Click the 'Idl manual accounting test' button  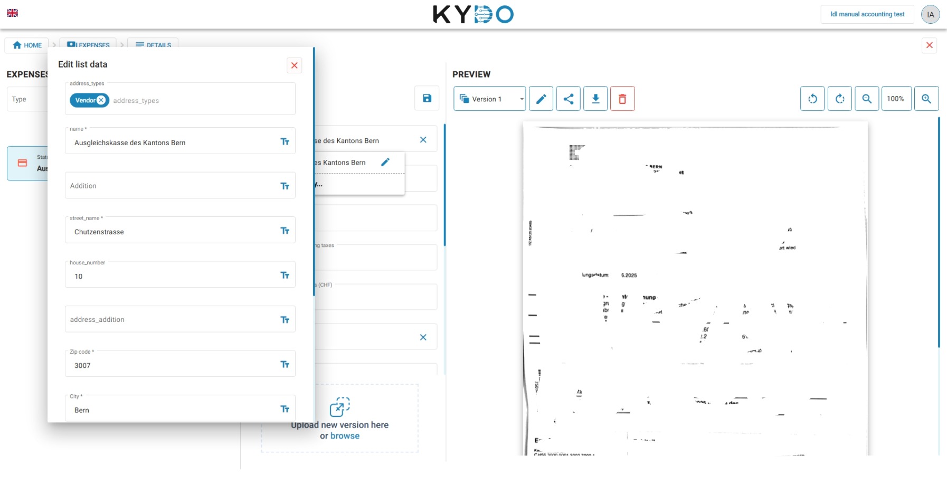pyautogui.click(x=867, y=14)
